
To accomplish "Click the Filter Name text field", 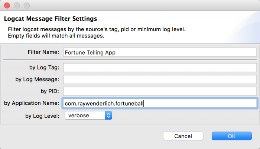I will 160,52.
